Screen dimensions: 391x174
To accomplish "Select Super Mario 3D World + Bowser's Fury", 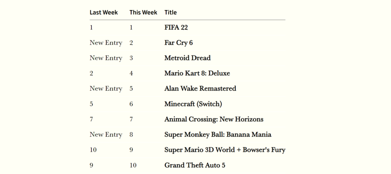I will click(225, 150).
